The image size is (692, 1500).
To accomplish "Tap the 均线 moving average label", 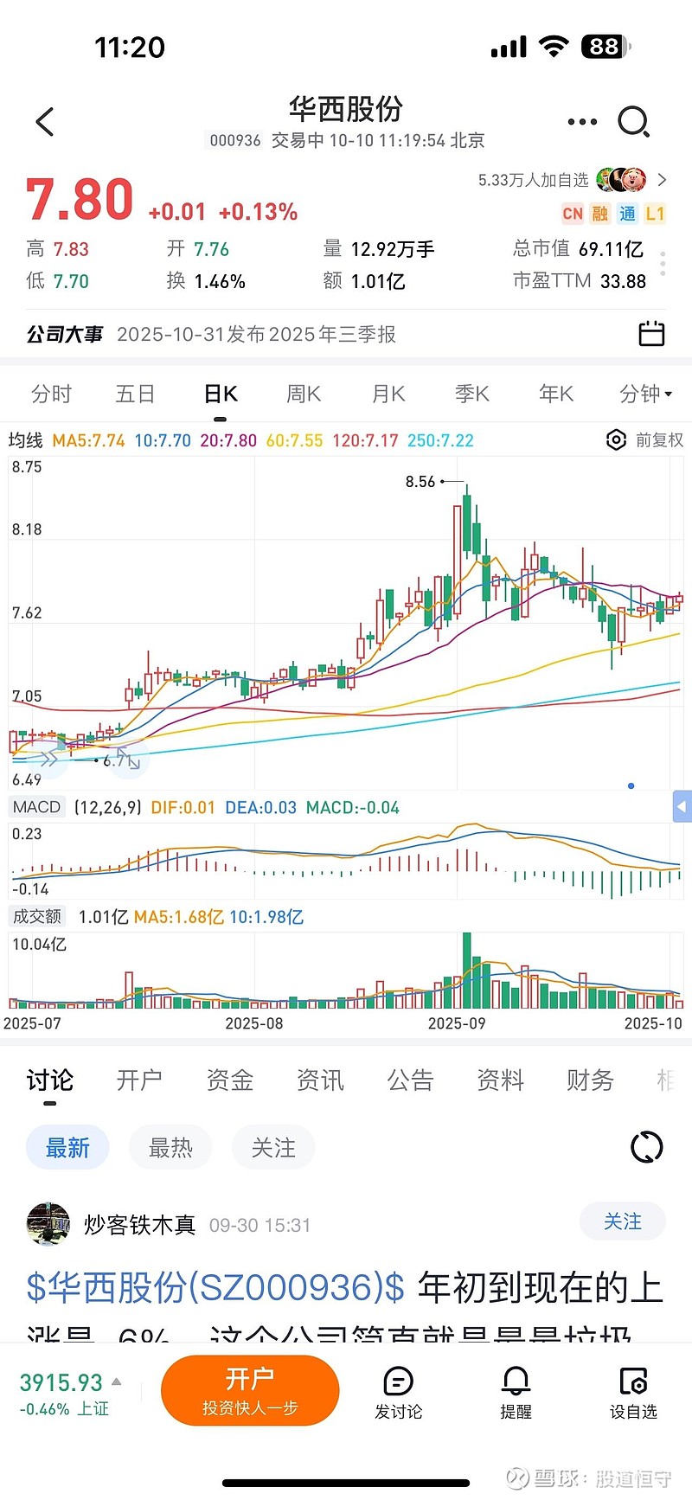I will point(26,440).
